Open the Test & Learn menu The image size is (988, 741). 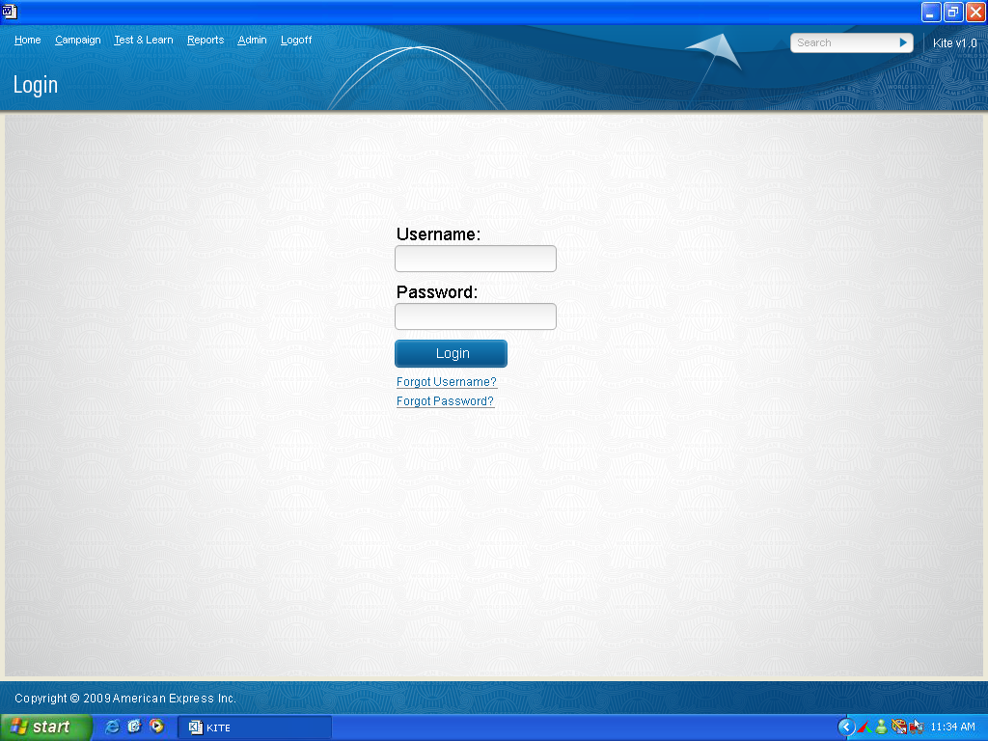click(x=143, y=40)
